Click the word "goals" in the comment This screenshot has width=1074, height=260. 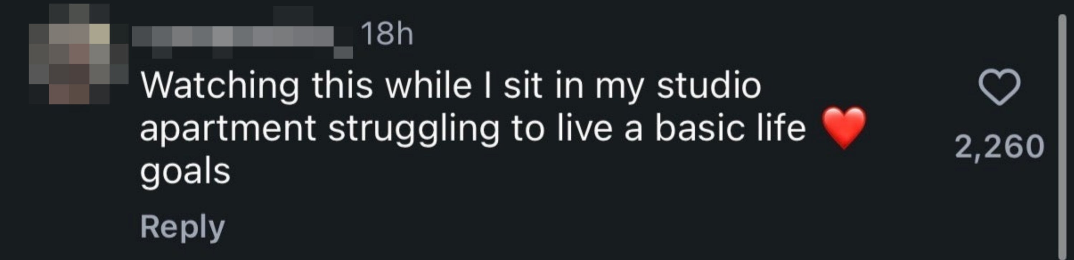click(185, 171)
